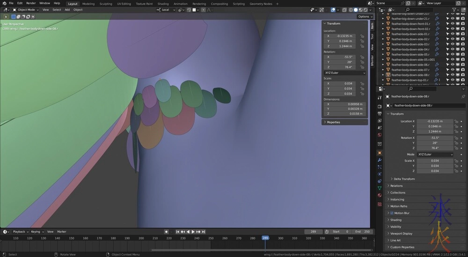Switch to the Sculpting workspace tab
Screen dimensions: 468x257
coord(105,4)
